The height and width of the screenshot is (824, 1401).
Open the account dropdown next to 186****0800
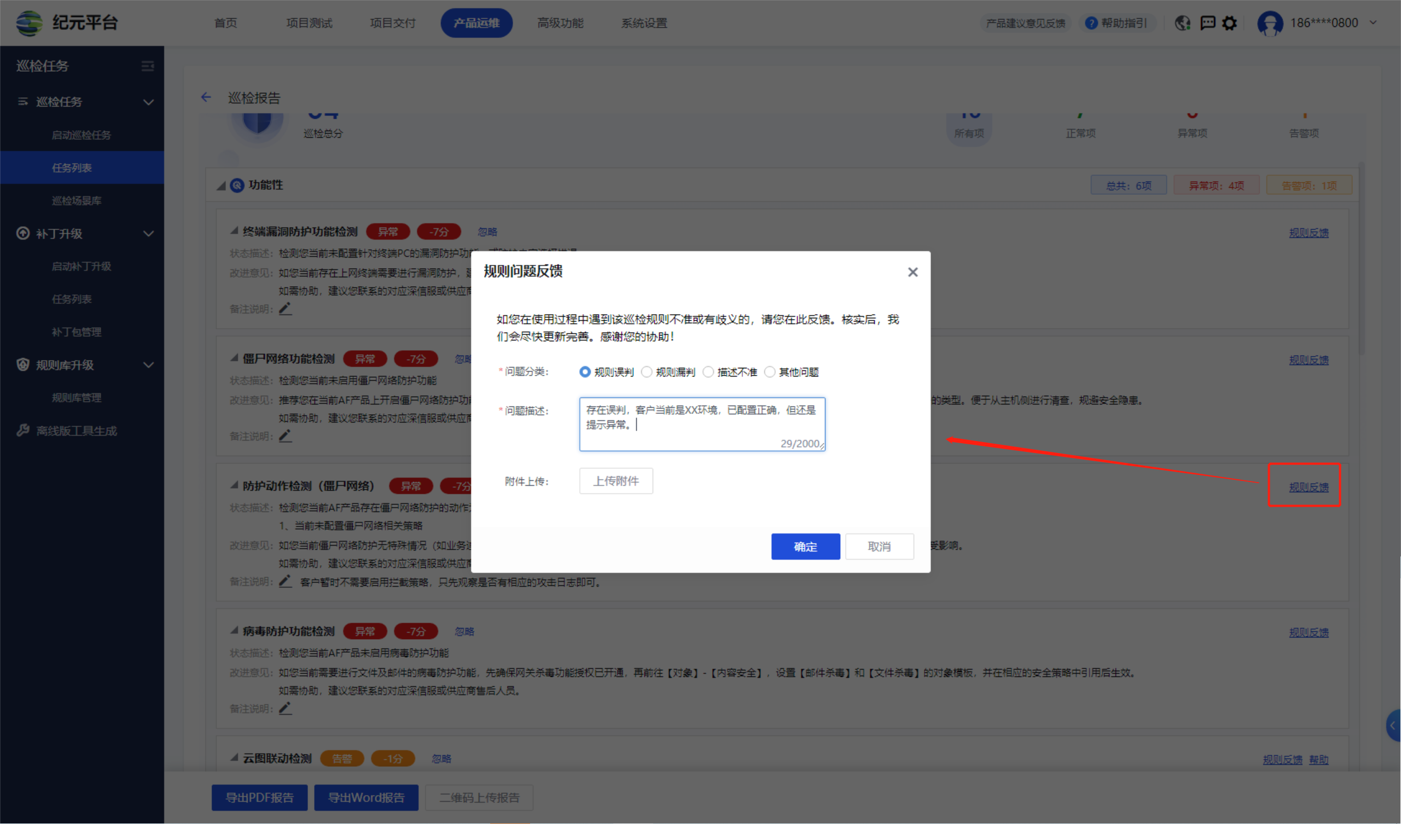click(1373, 23)
